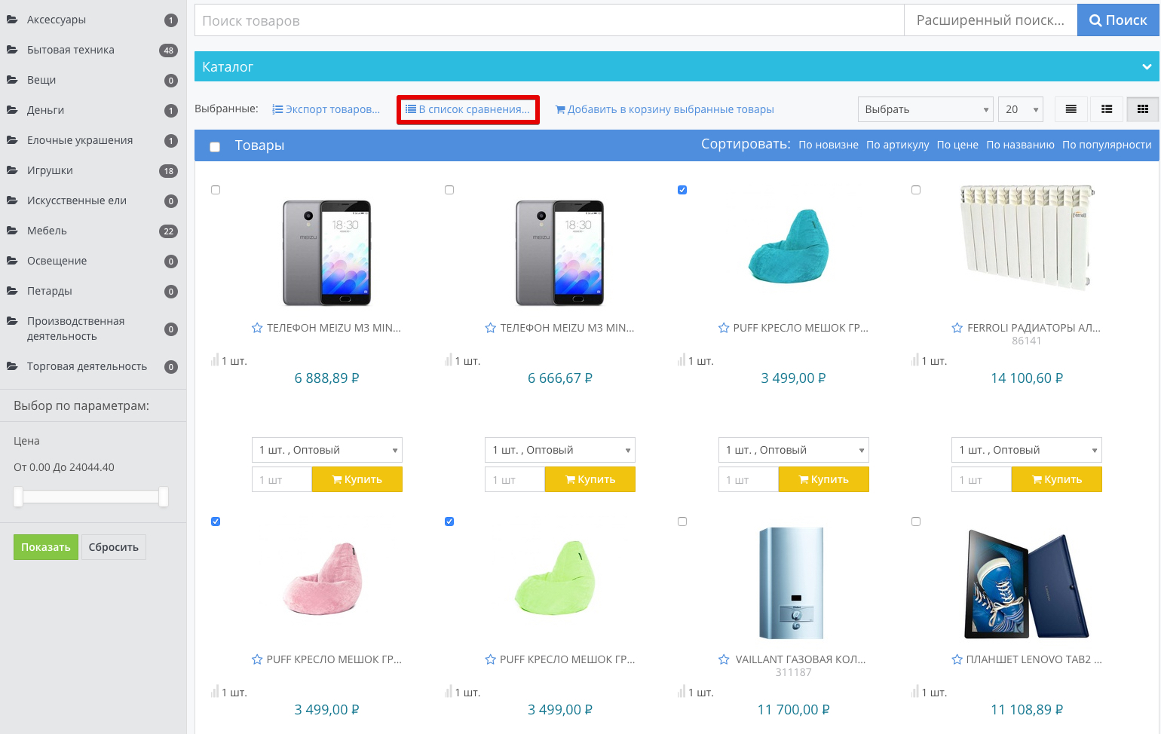Sort products by По популярности
Image resolution: width=1161 pixels, height=734 pixels.
(1106, 145)
